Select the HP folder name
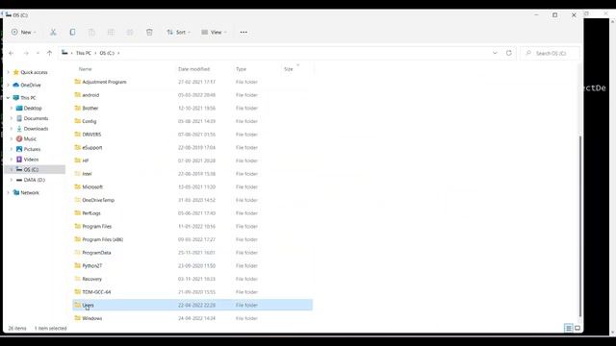Screen dimensions: 616x346 pyautogui.click(x=86, y=161)
